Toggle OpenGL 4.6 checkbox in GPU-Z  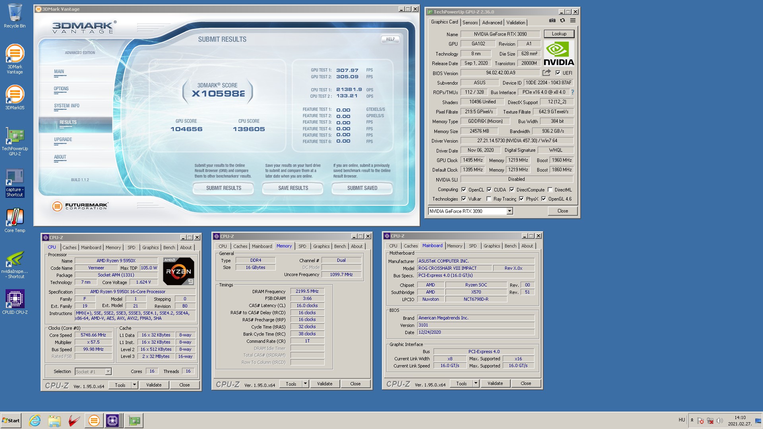[x=544, y=199]
